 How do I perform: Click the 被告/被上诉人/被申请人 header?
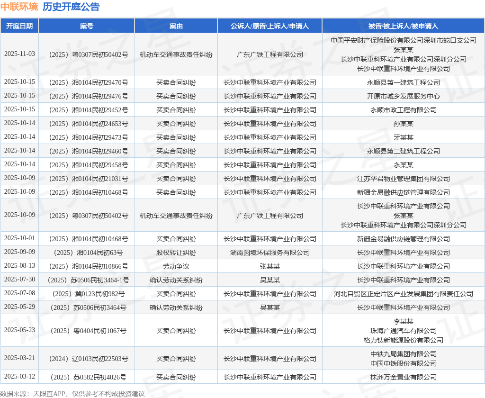[x=404, y=26]
